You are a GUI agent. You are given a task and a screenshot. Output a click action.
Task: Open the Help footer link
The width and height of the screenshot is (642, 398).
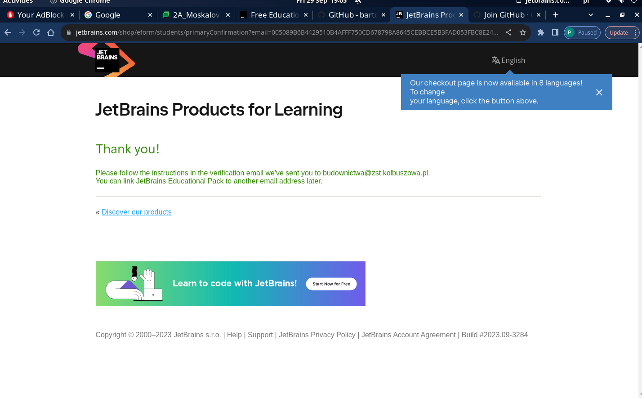[x=234, y=335]
